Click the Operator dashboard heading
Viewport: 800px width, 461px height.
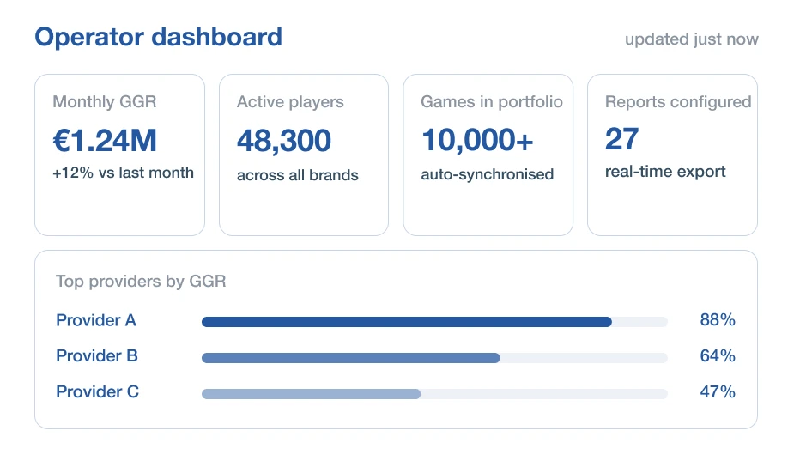click(x=158, y=37)
